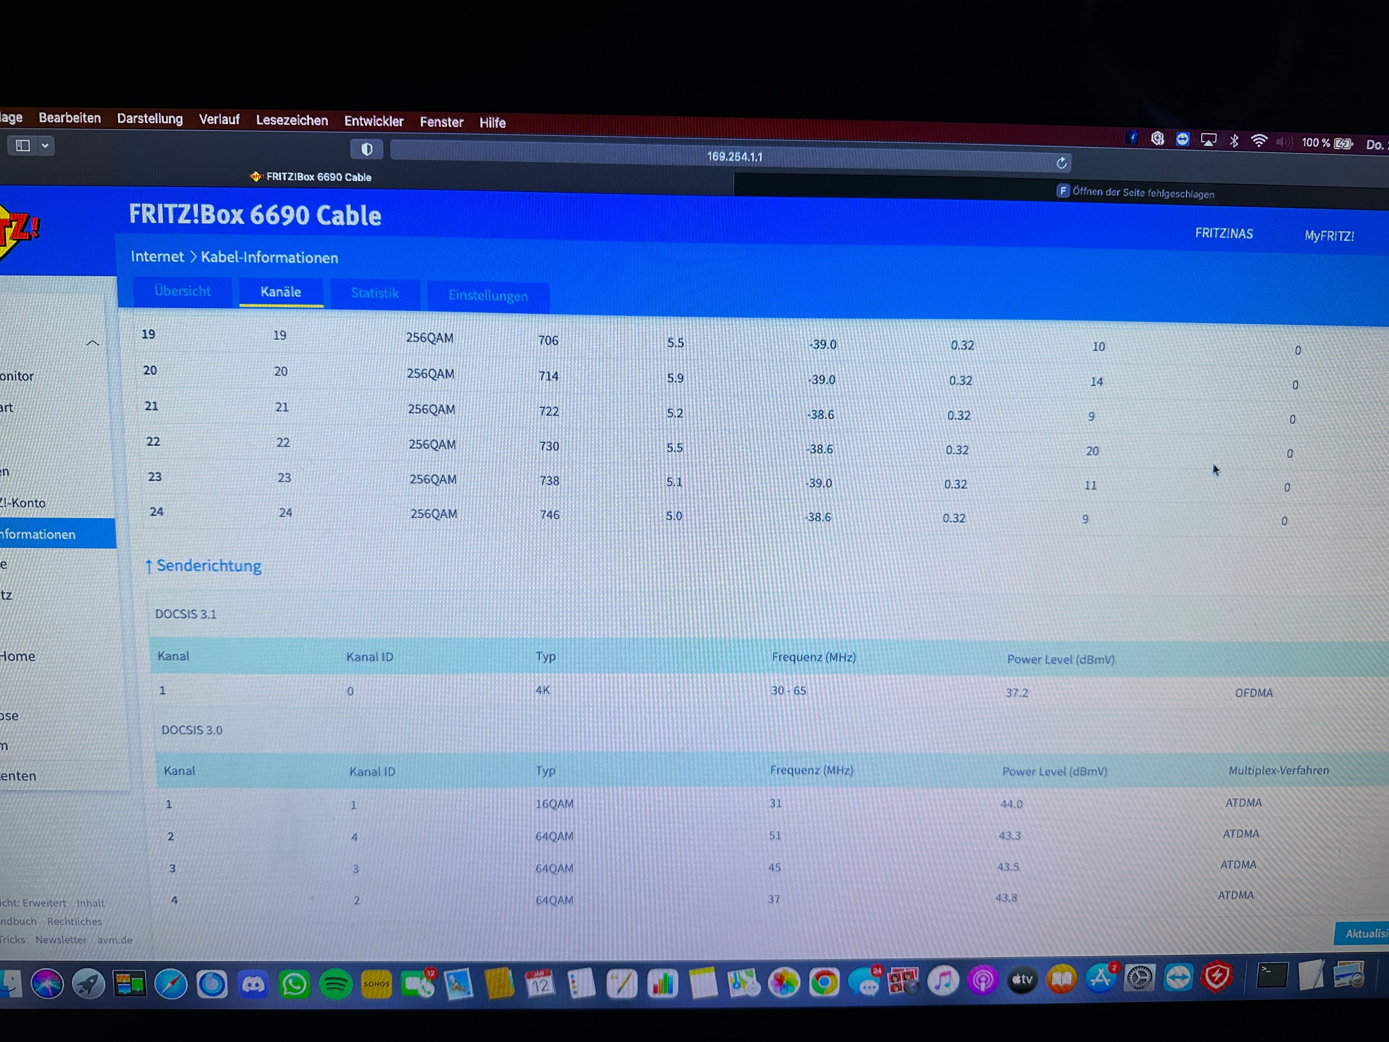Image resolution: width=1389 pixels, height=1042 pixels.
Task: Click the Bluetooth menu bar icon
Action: click(1234, 141)
